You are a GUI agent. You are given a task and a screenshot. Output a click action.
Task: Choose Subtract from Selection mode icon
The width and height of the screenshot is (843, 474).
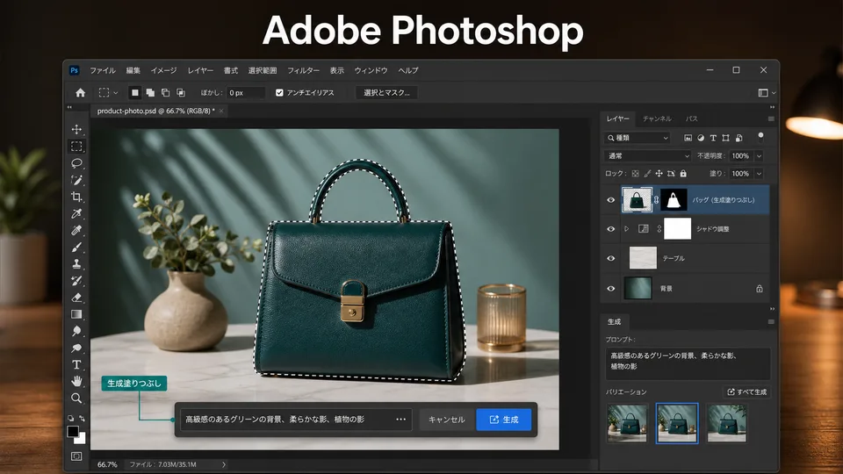pos(166,92)
